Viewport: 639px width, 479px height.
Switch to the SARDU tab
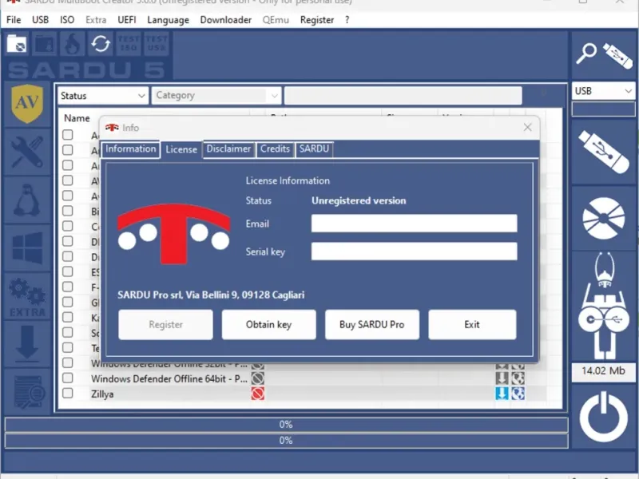314,148
